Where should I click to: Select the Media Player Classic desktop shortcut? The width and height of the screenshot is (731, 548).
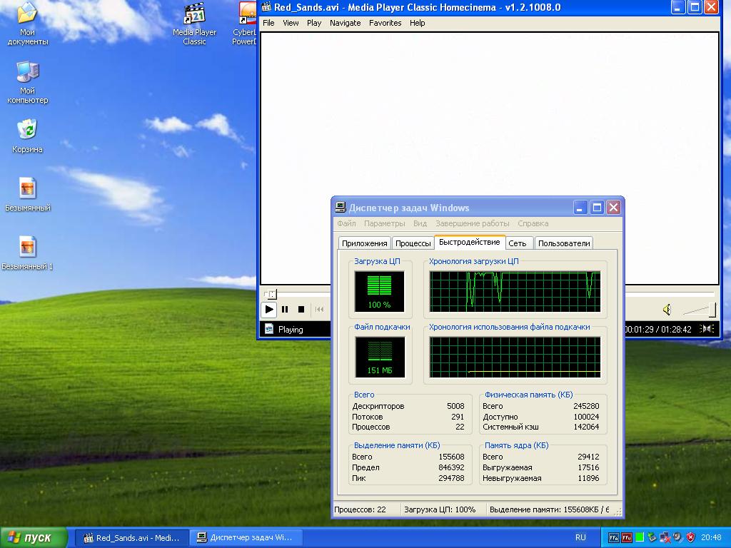[194, 24]
